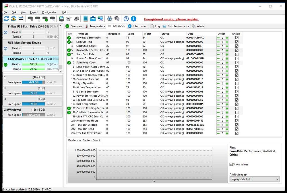The image size is (287, 193).
Task: Click the blue information 'i' toolbar icon
Action: pyautogui.click(x=133, y=19)
